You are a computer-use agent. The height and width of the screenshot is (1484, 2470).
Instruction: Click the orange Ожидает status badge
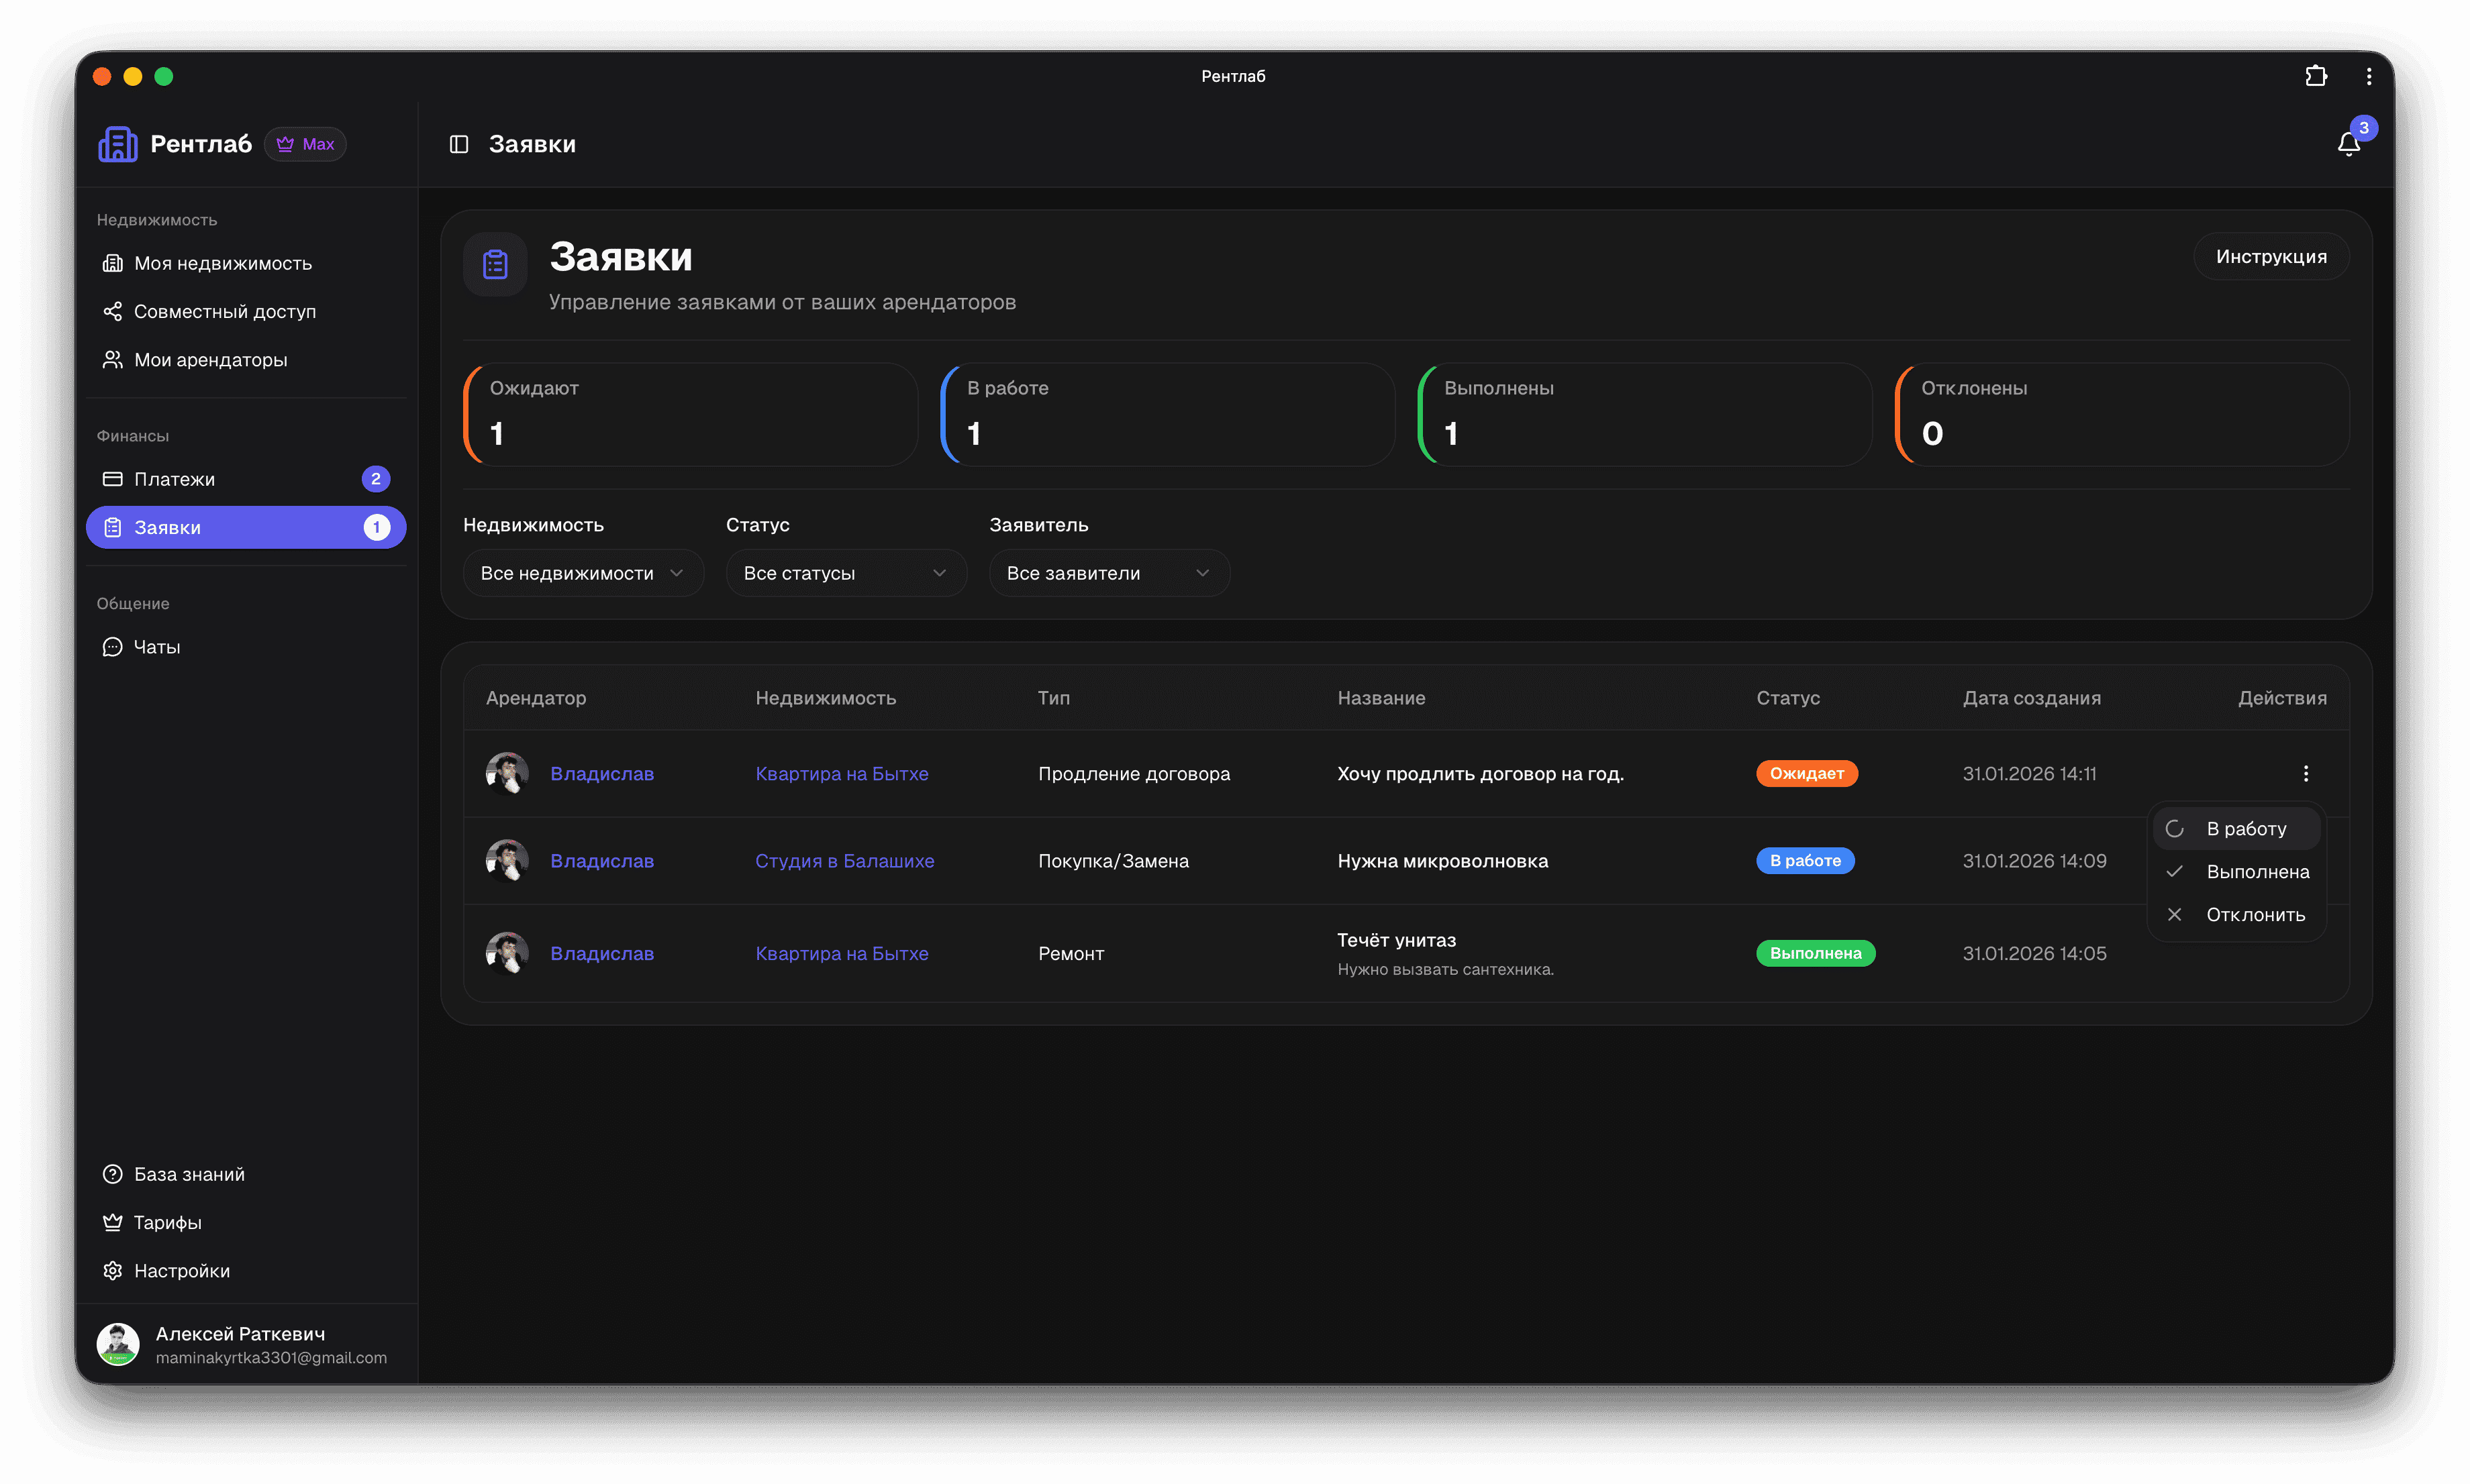tap(1806, 773)
